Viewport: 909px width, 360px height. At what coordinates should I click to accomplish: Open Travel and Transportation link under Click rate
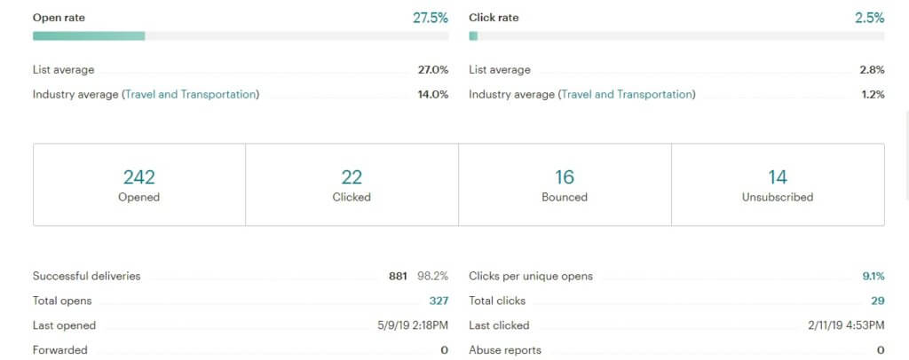627,94
